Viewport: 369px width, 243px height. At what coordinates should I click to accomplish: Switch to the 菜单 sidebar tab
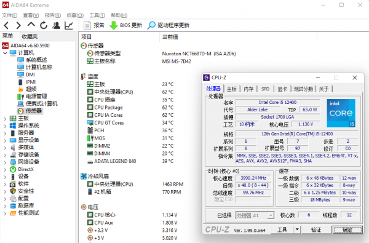(7, 36)
